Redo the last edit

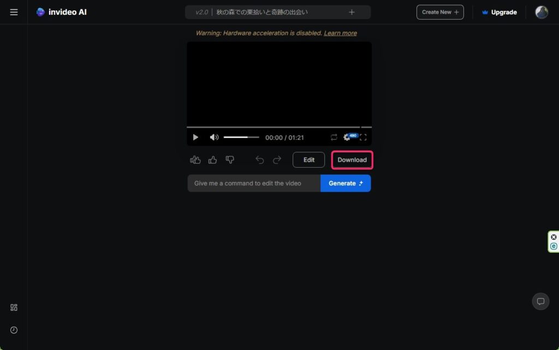(x=277, y=159)
